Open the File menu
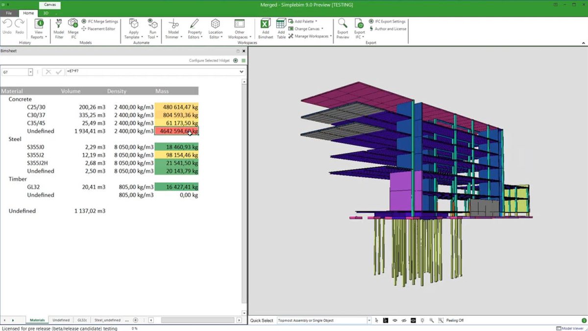Image resolution: width=588 pixels, height=331 pixels. 8,13
